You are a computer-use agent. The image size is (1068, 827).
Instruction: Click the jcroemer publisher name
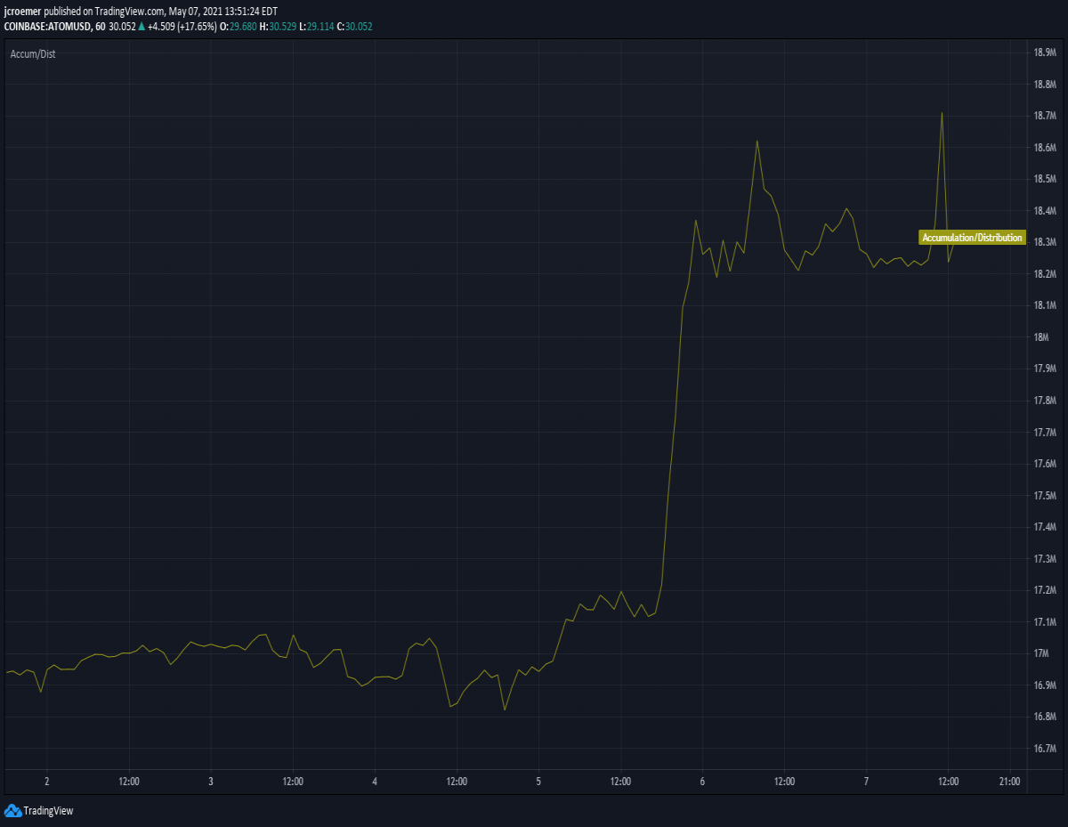point(22,12)
